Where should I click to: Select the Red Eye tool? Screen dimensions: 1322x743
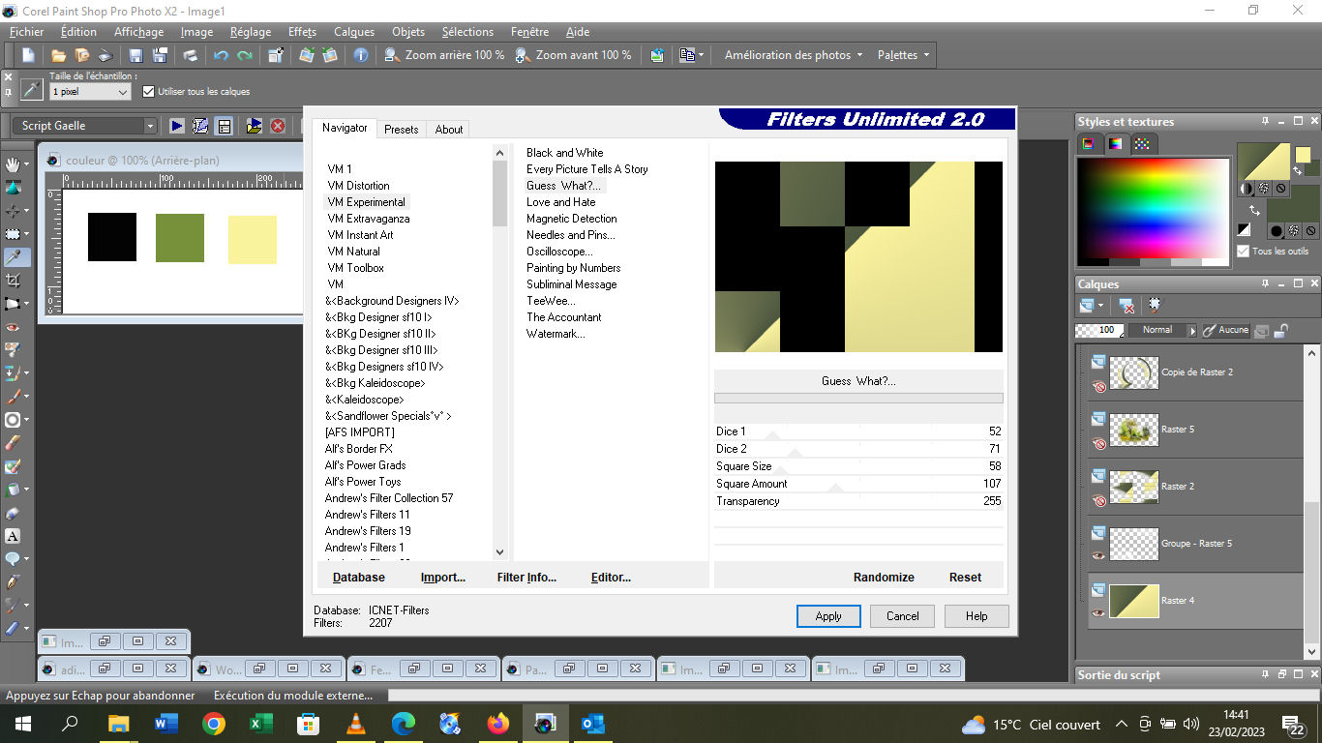(x=13, y=327)
